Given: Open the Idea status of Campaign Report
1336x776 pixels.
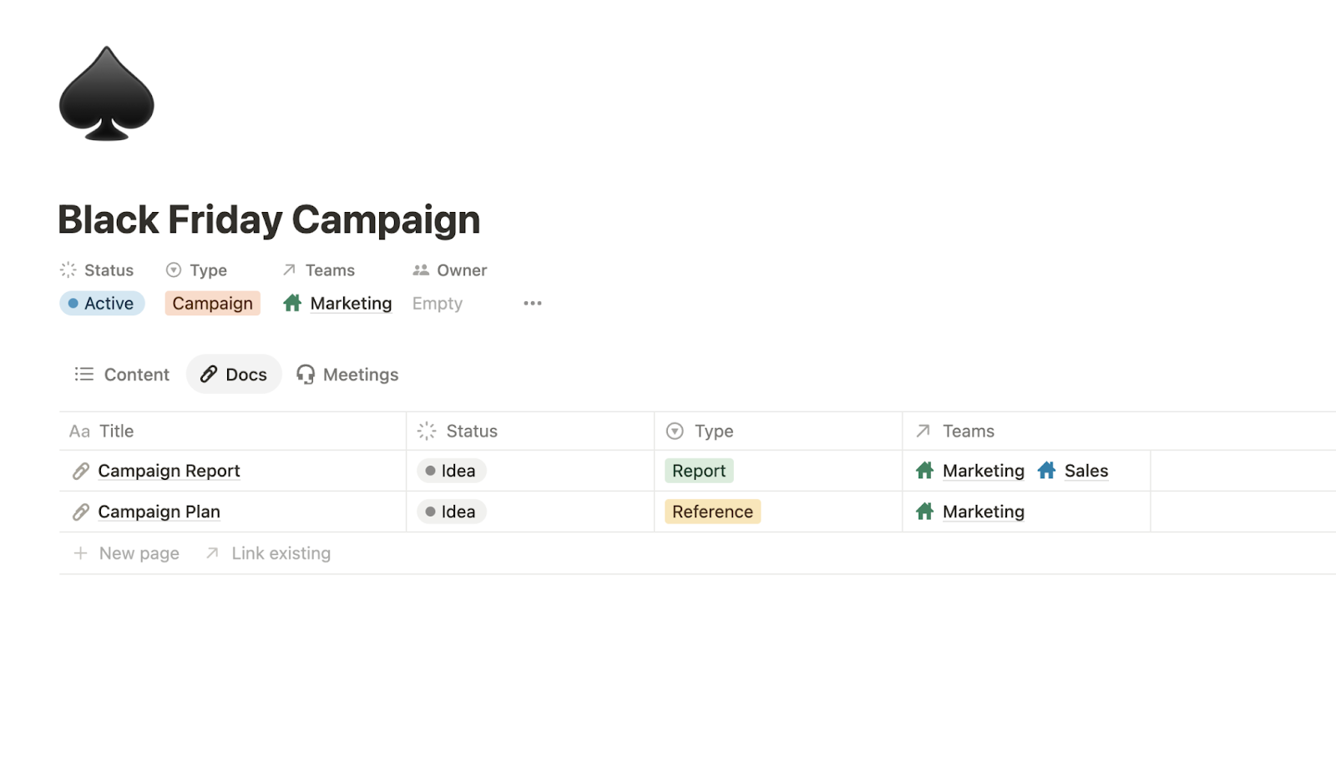Looking at the screenshot, I should (x=451, y=471).
